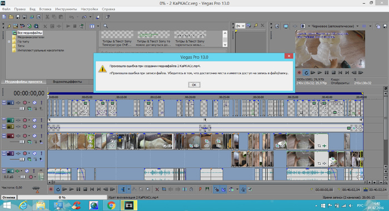Open the edit tool dropdown arrow in timeline toolbar
389x211 pixels.
pos(129,189)
